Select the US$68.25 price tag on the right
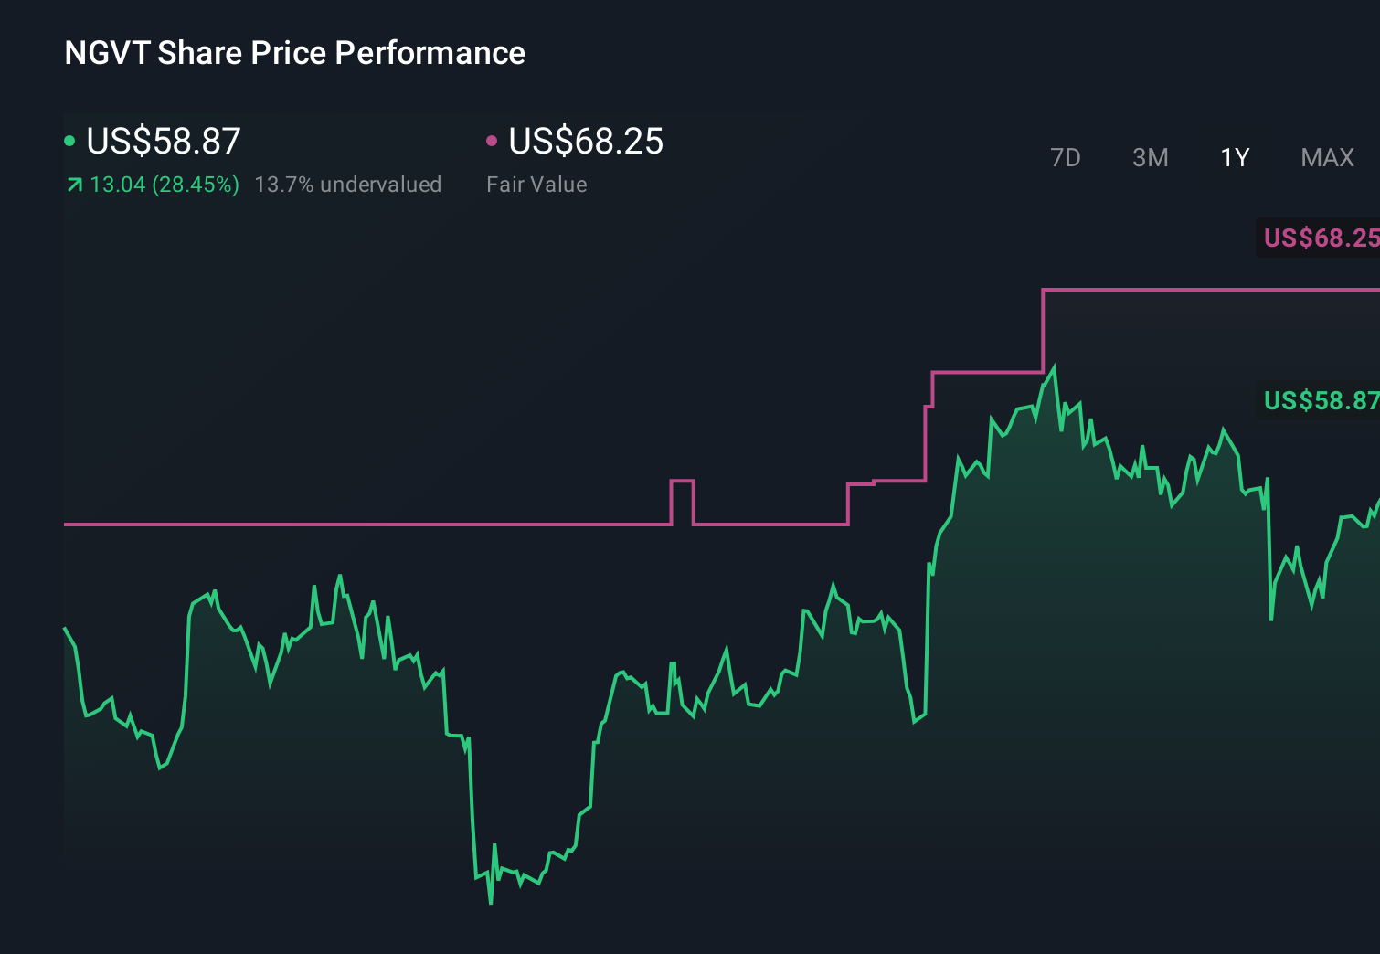1380x954 pixels. point(1320,238)
